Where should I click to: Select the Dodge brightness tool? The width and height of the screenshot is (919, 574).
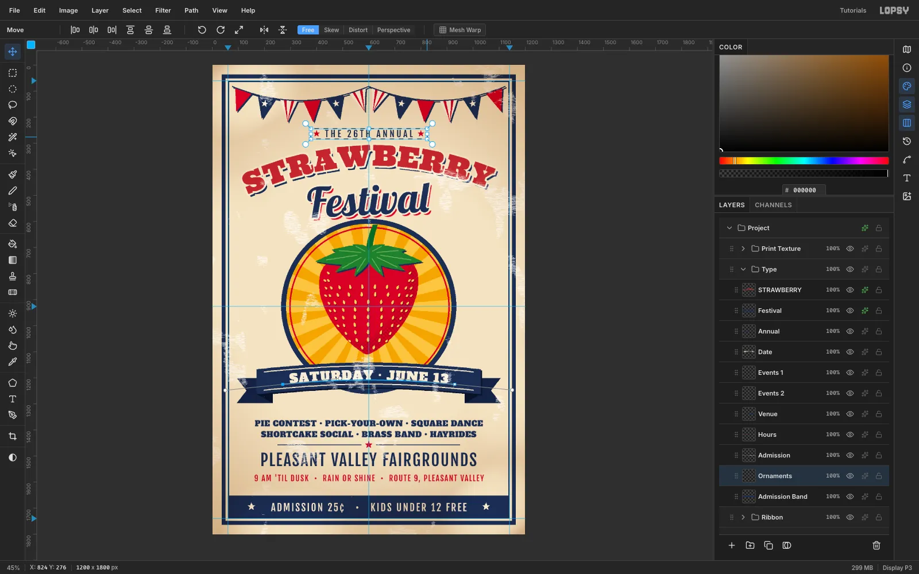(x=13, y=313)
